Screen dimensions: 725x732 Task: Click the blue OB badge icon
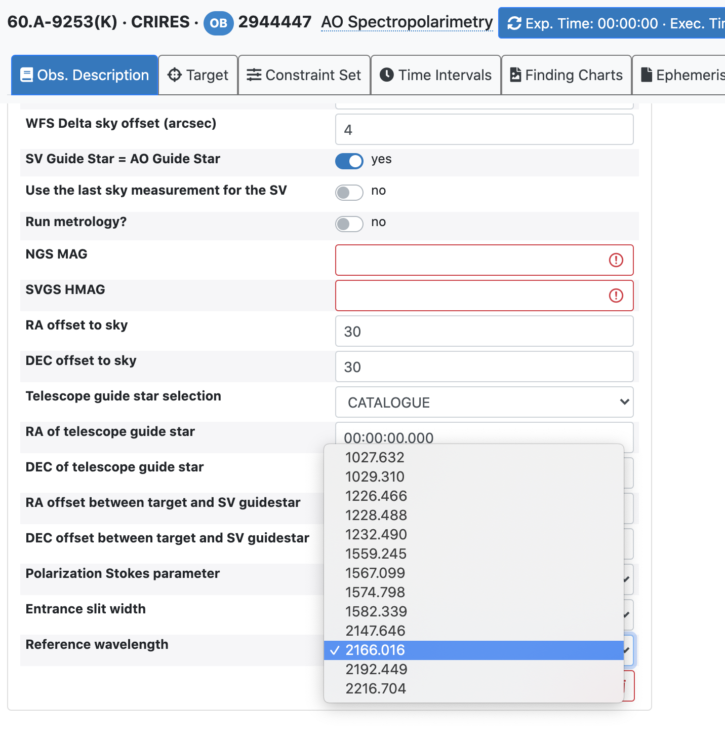218,23
